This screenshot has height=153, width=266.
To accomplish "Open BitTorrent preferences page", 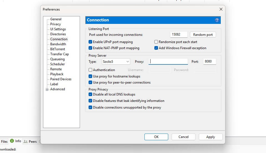I will pos(58,49).
